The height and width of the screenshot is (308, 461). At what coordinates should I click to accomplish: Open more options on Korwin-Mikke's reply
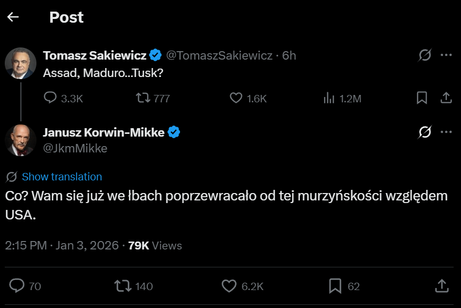click(x=447, y=132)
